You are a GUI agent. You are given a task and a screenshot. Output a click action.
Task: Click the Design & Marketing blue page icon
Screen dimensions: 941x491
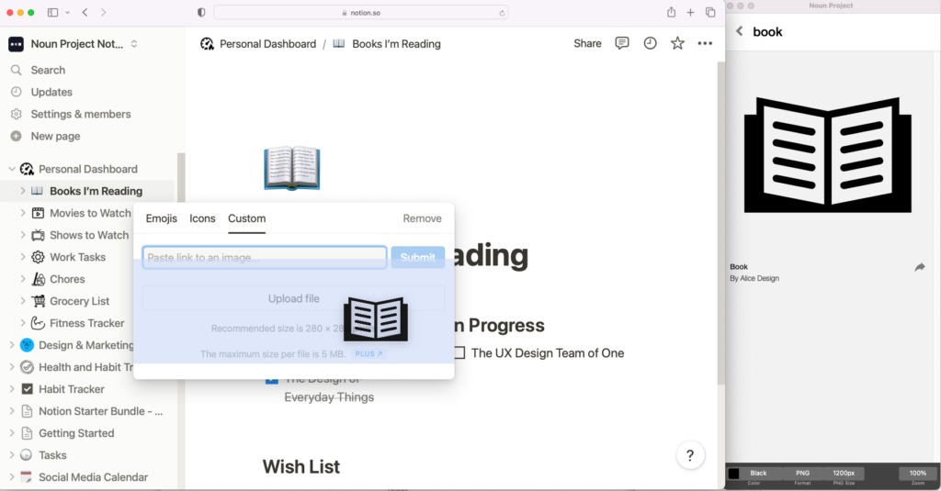pos(27,345)
